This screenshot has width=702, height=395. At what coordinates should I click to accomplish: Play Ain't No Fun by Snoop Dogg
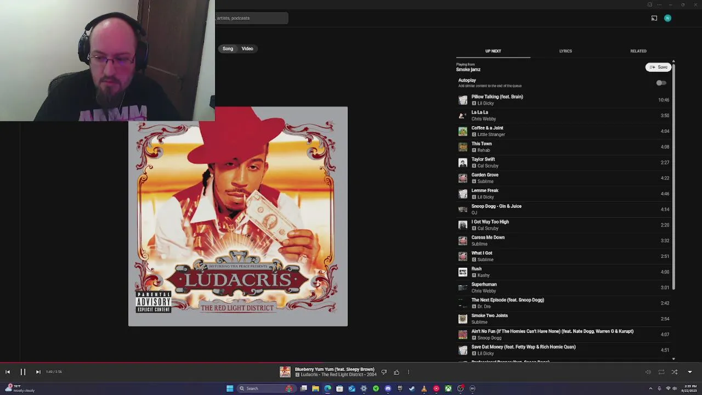[564, 334]
